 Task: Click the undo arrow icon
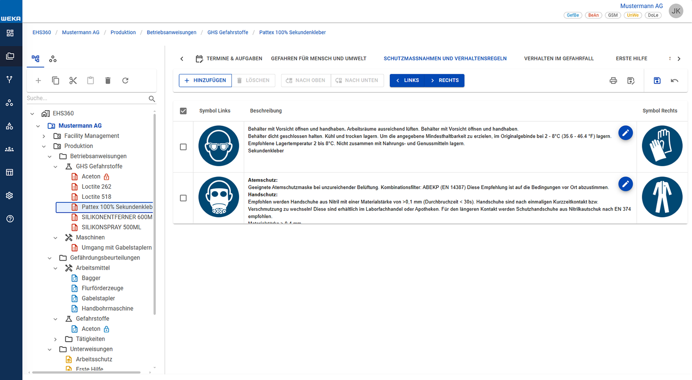pos(674,80)
